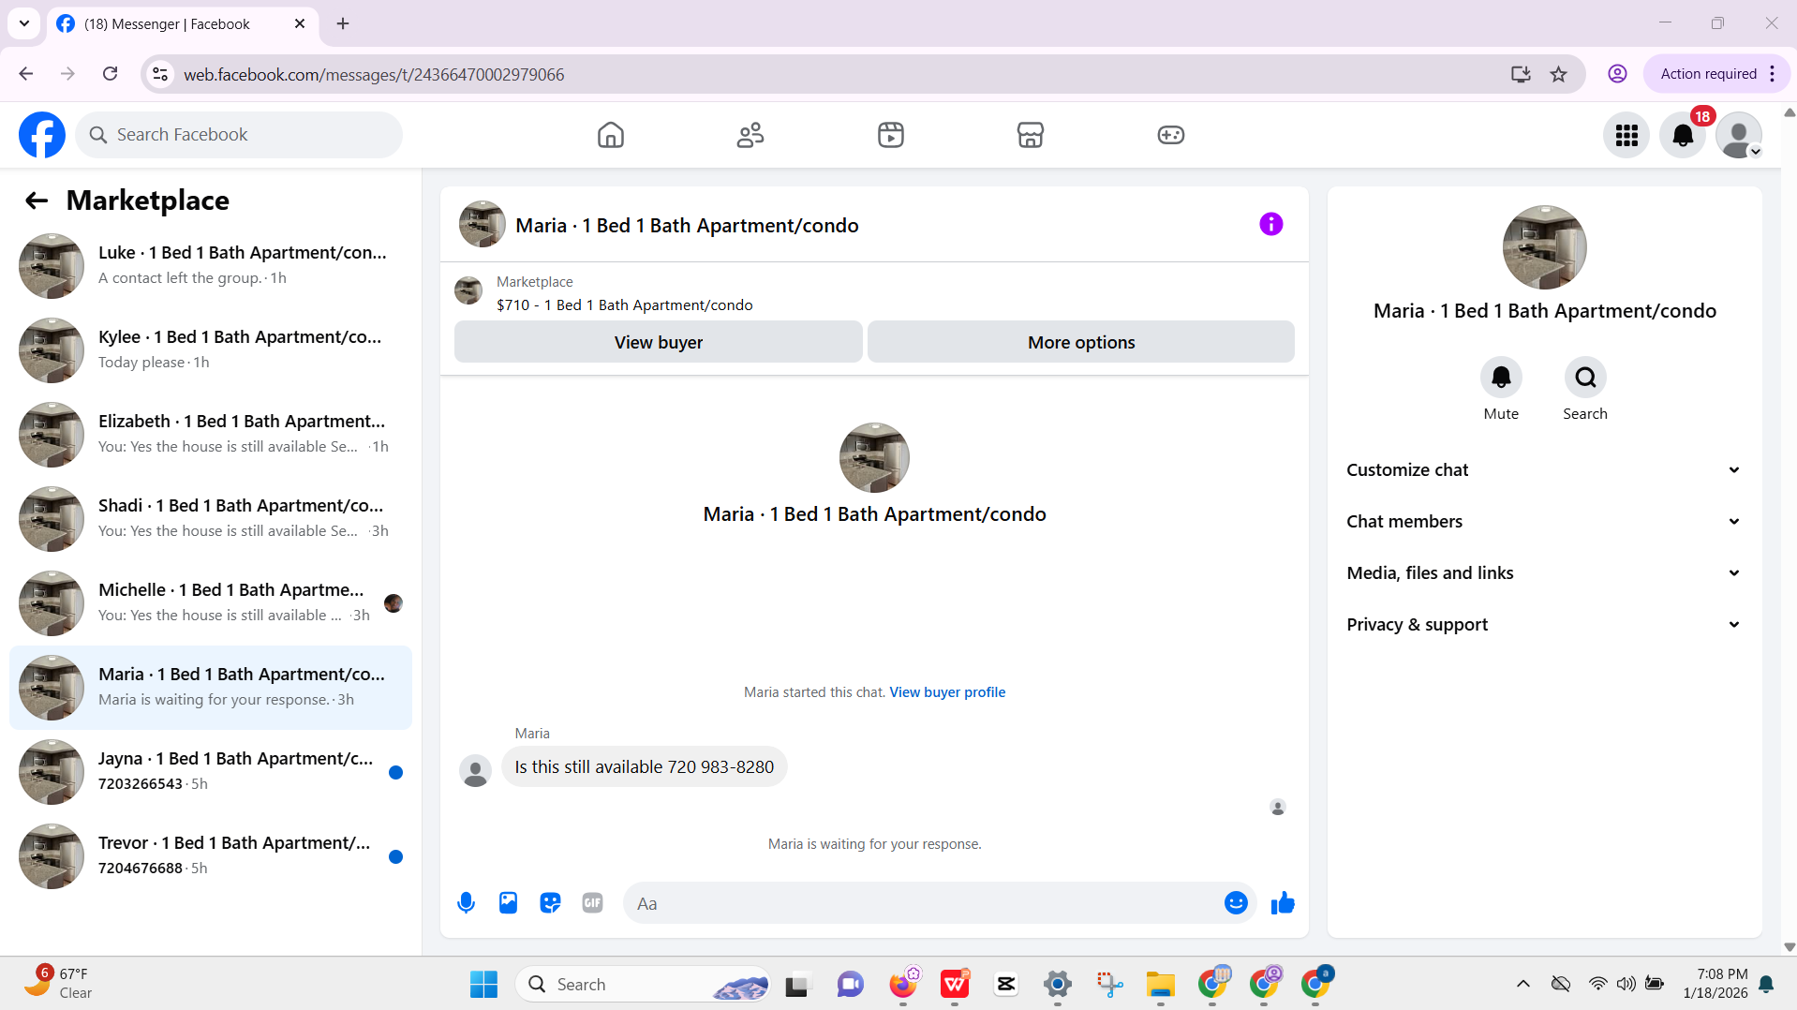Open Settings gear in taskbar

coord(1057,984)
